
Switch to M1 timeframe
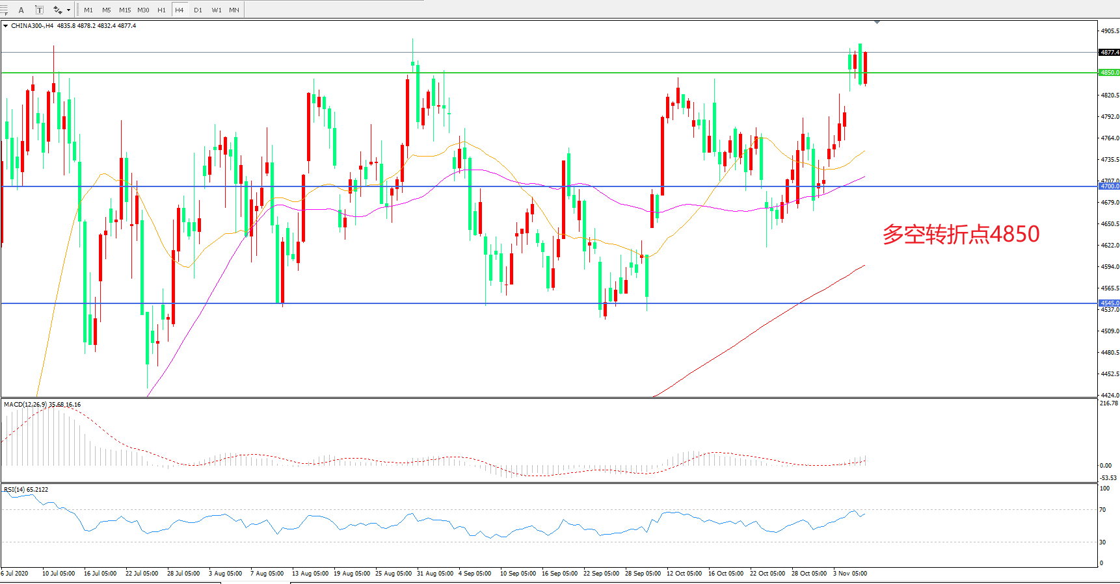pyautogui.click(x=88, y=10)
